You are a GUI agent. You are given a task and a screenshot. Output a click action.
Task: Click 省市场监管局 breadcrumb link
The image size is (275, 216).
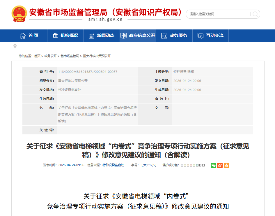pos(70,56)
